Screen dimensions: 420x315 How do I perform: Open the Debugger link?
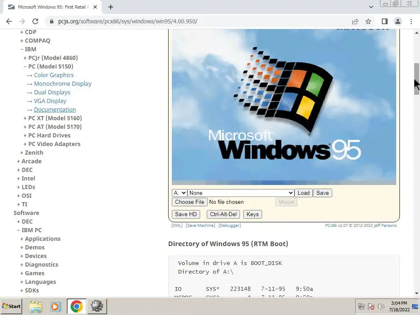coord(230,226)
